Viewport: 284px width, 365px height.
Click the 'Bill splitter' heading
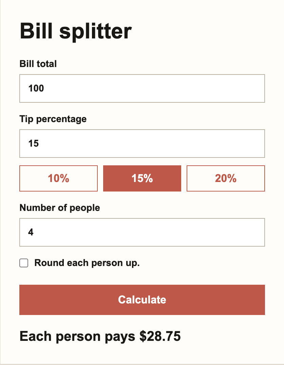point(76,31)
